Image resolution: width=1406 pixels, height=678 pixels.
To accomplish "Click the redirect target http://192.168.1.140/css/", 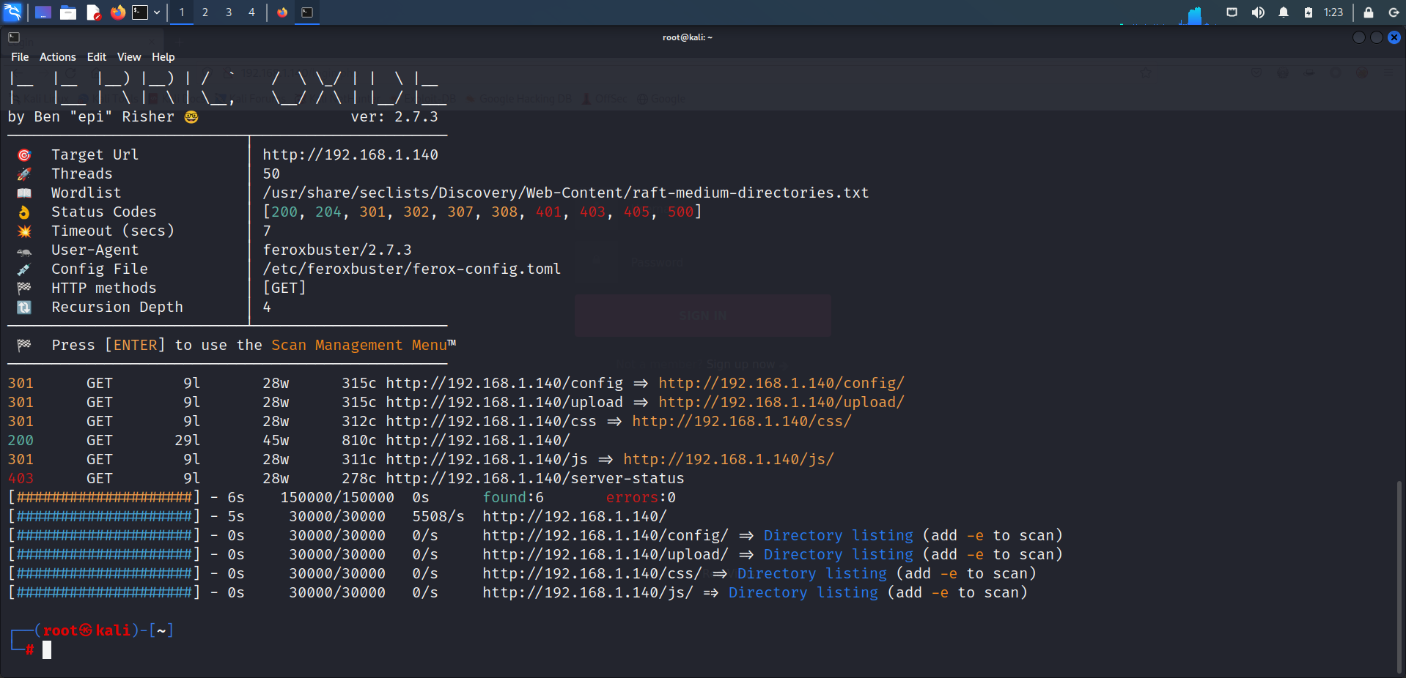I will [742, 421].
